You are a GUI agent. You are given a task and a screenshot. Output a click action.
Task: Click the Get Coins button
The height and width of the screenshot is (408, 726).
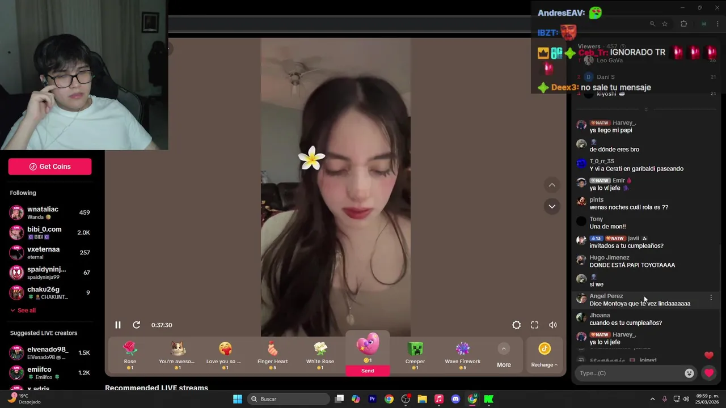pyautogui.click(x=50, y=167)
